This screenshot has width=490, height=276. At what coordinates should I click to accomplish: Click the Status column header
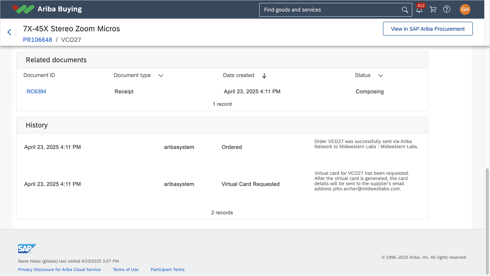363,75
